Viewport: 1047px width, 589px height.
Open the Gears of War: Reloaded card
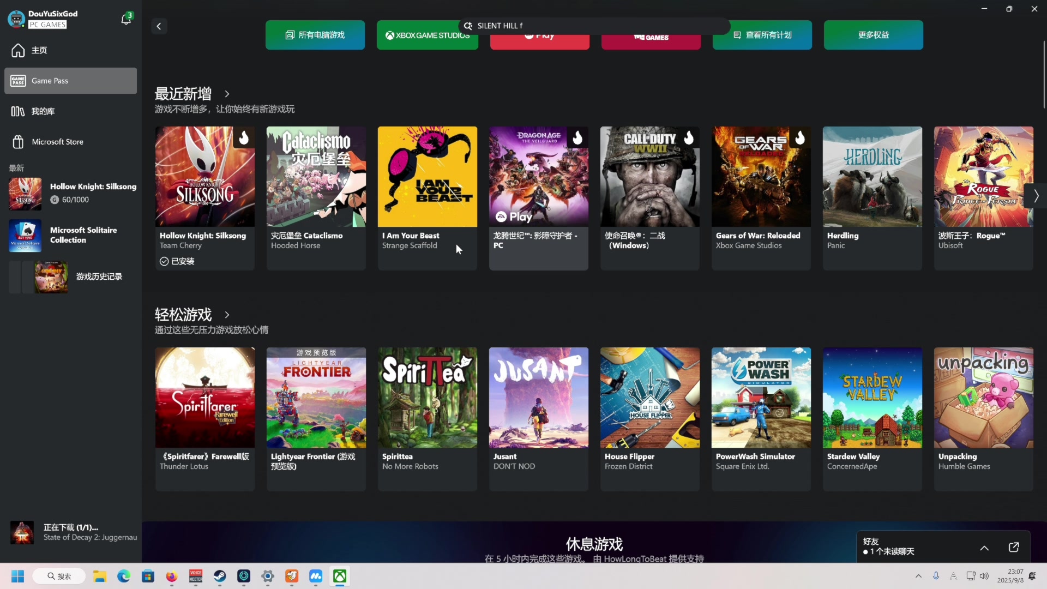761,198
